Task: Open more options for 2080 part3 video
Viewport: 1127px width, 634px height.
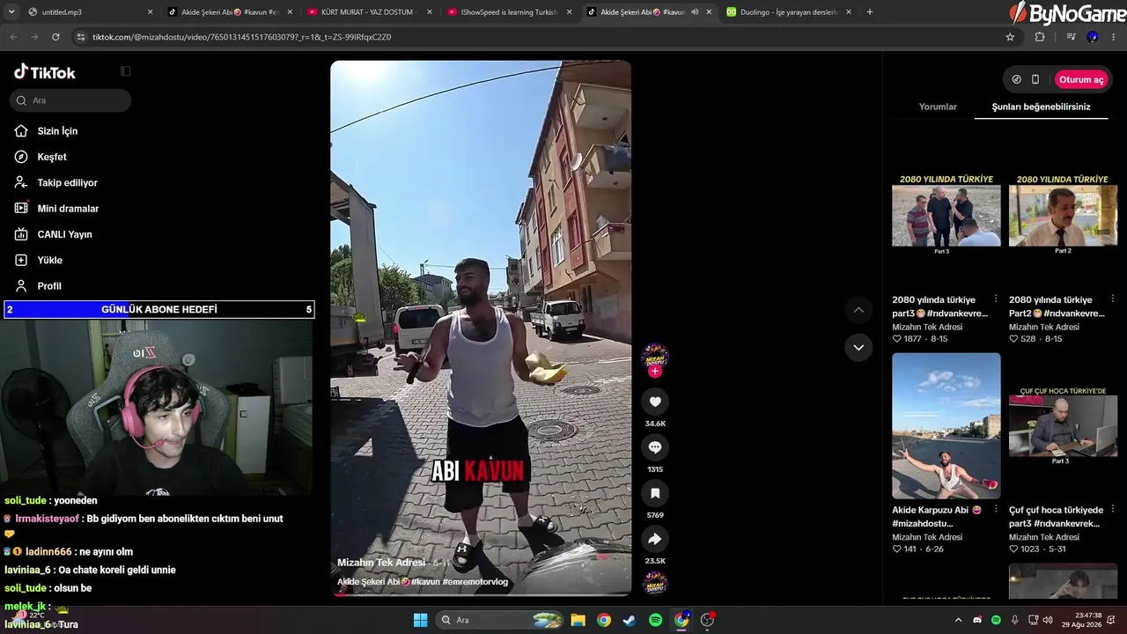Action: coord(996,299)
